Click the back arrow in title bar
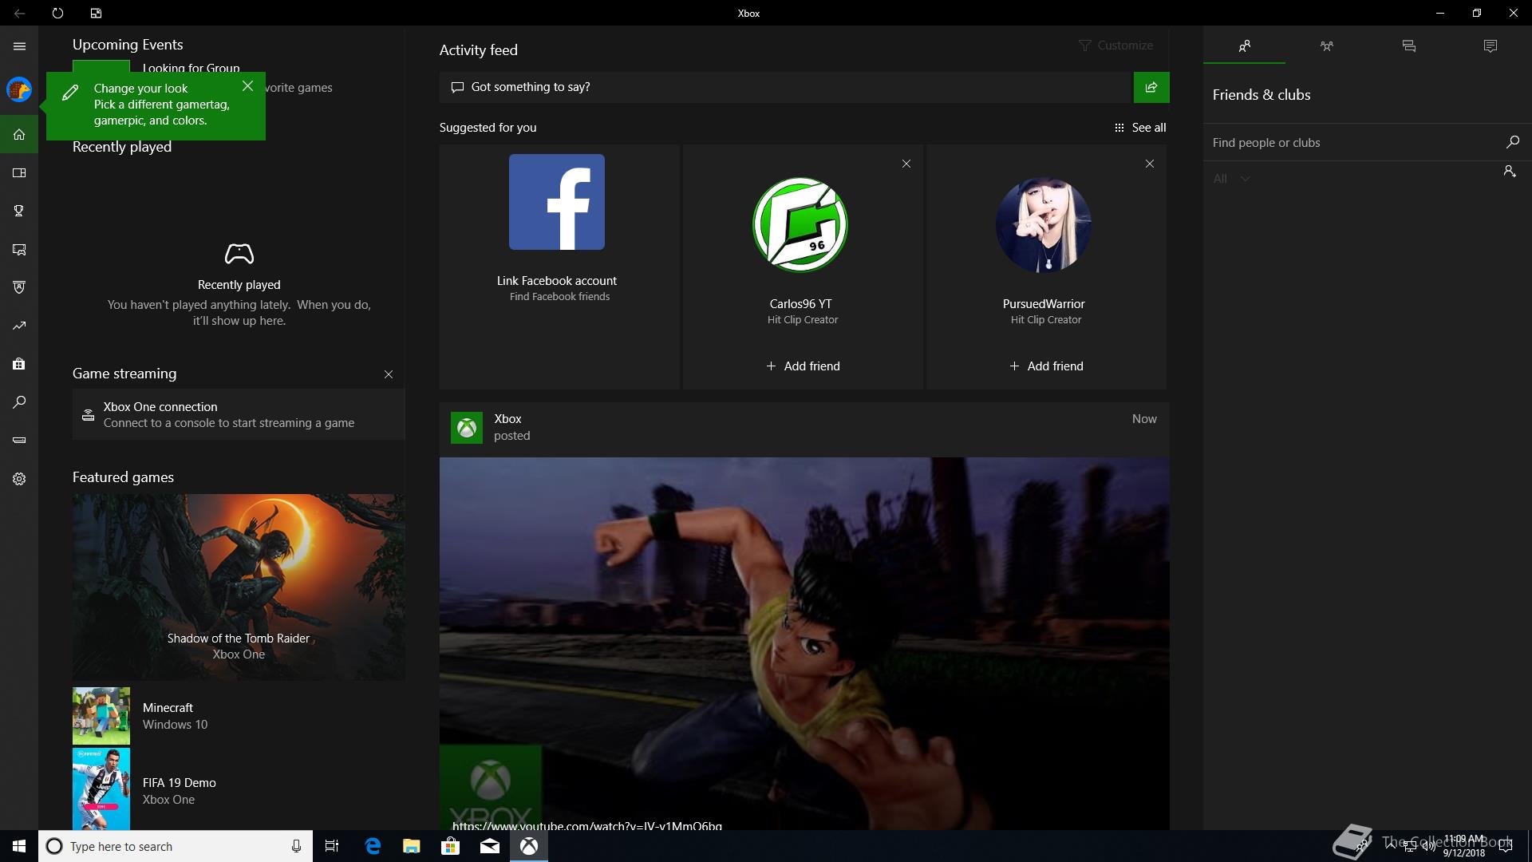 click(19, 13)
